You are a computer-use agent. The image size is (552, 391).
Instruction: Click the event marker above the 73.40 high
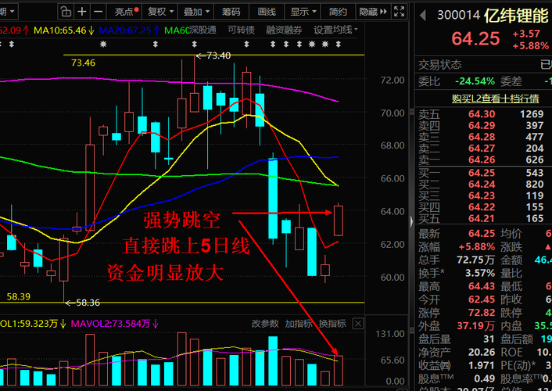point(195,44)
